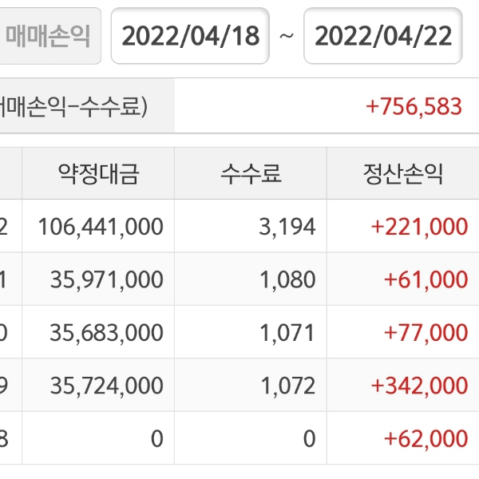479x479 pixels.
Task: Sort by the 수수료 column header
Action: (251, 173)
